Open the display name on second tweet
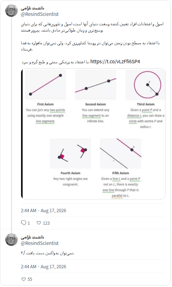Image resolution: width=172 pixels, height=287 pixels. tap(33, 237)
